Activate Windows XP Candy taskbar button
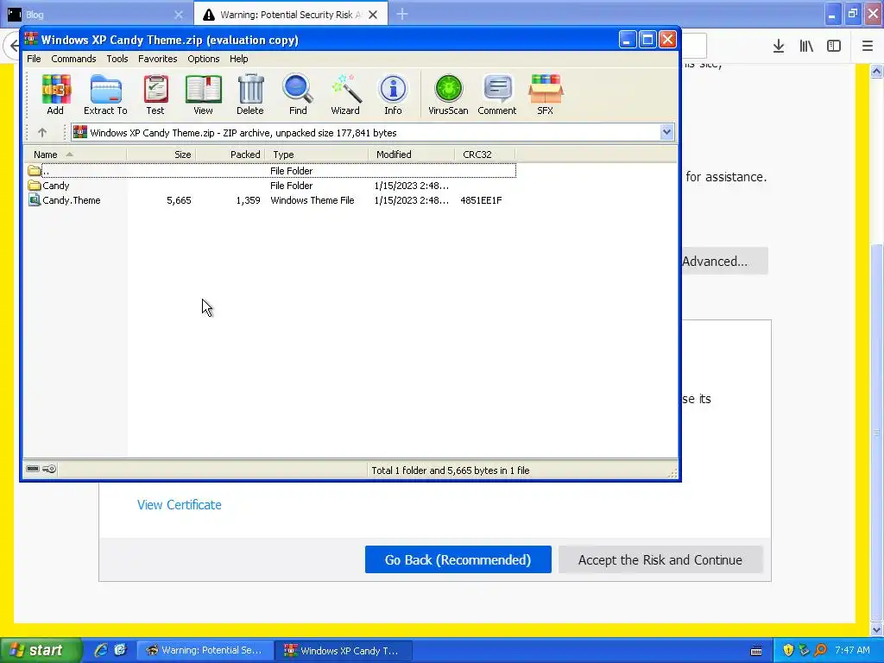This screenshot has height=663, width=884. pos(344,650)
